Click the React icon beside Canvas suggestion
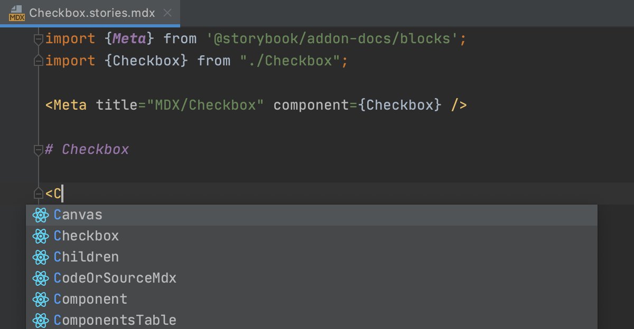Viewport: 634px width, 329px height. [x=41, y=215]
